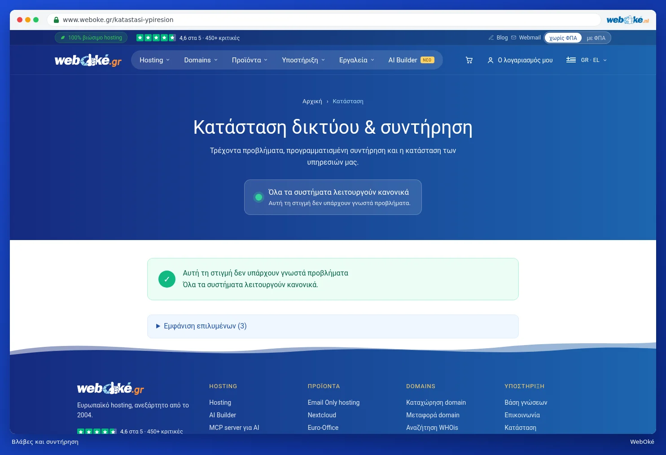
Task: Open footer AI Builder link
Action: 223,415
